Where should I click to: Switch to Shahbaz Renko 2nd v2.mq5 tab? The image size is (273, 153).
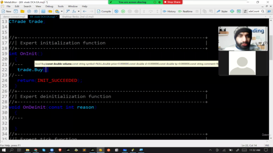(78, 17)
